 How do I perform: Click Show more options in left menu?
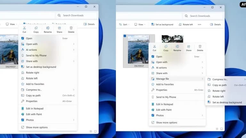coord(48,127)
